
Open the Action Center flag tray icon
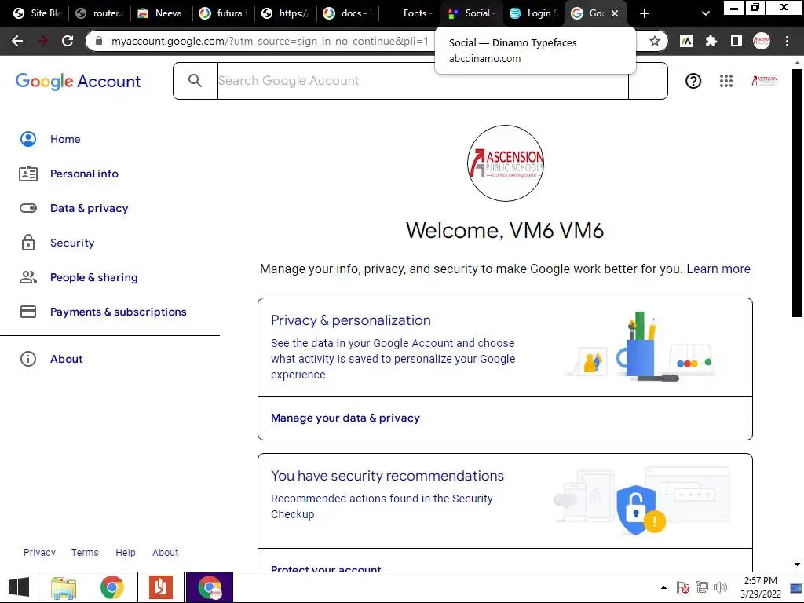(x=682, y=587)
